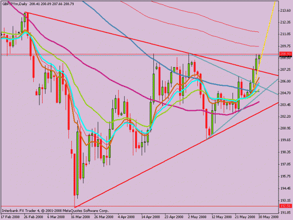293x220 pixels.
Task: Select the 198.35 price scale value
Action: pos(285,152)
